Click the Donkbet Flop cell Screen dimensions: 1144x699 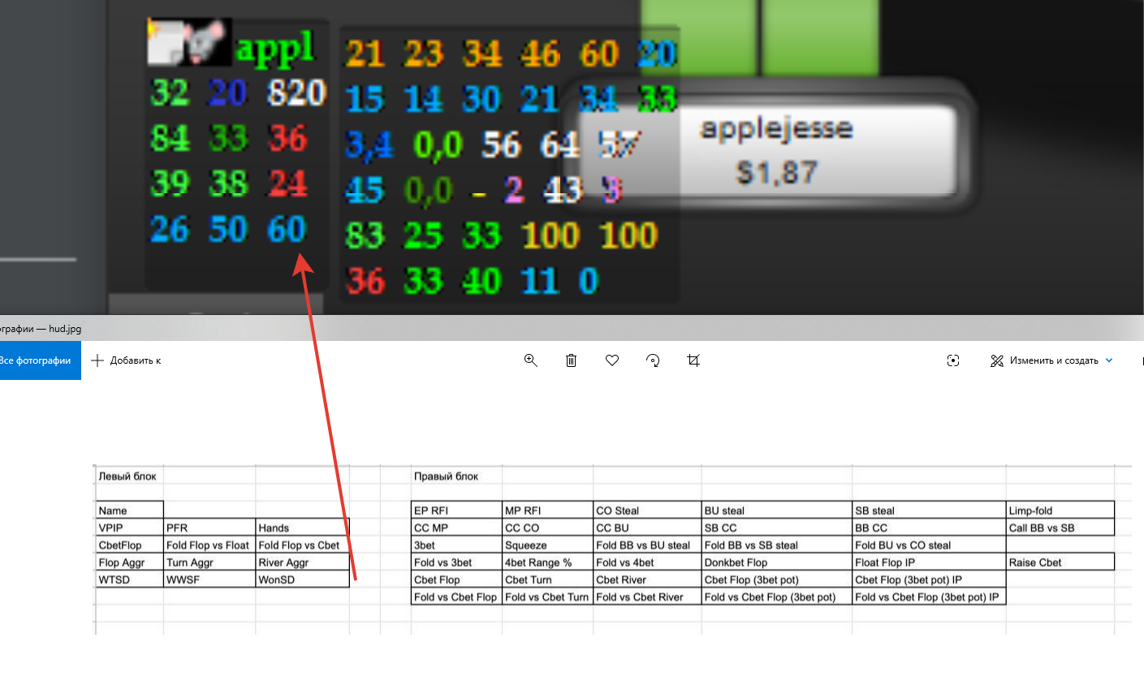[x=777, y=562]
